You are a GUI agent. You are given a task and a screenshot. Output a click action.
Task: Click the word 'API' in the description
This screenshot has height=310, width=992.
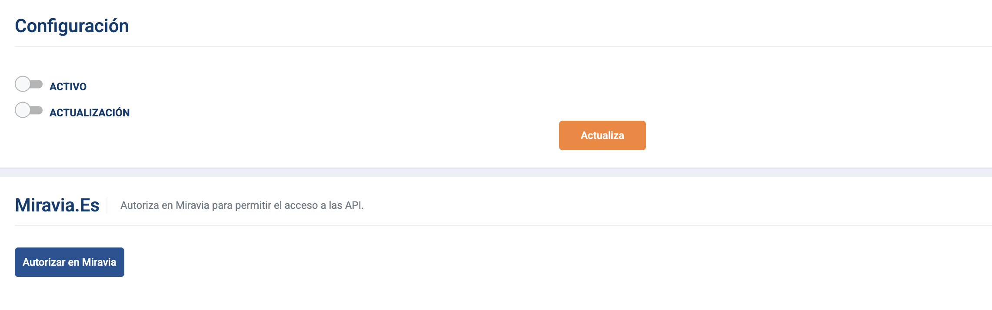pyautogui.click(x=353, y=205)
